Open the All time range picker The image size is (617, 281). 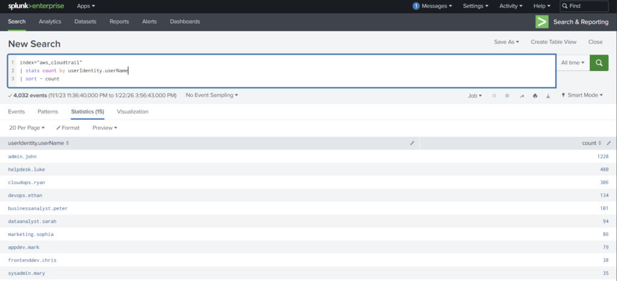(x=572, y=63)
